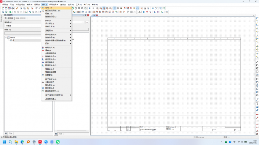This screenshot has height=145, width=259.
Task: Select the T-node connection symbol icon
Action: pyautogui.click(x=257, y=32)
